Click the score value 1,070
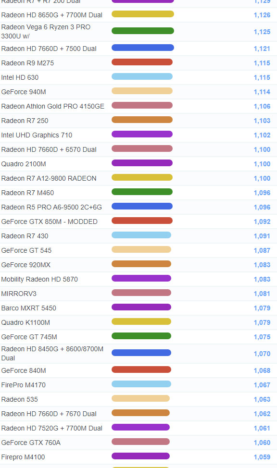The width and height of the screenshot is (277, 468). pyautogui.click(x=262, y=354)
